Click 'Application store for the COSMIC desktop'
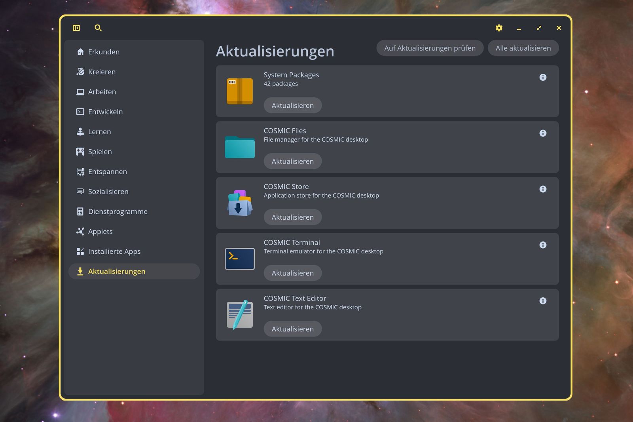 (x=321, y=195)
